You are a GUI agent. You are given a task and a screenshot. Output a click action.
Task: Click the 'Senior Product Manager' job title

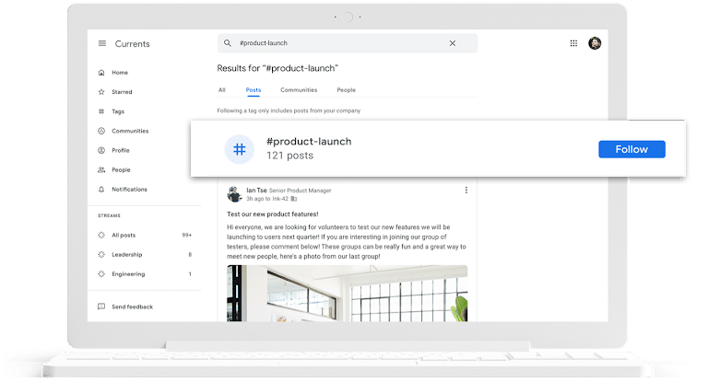click(x=301, y=191)
